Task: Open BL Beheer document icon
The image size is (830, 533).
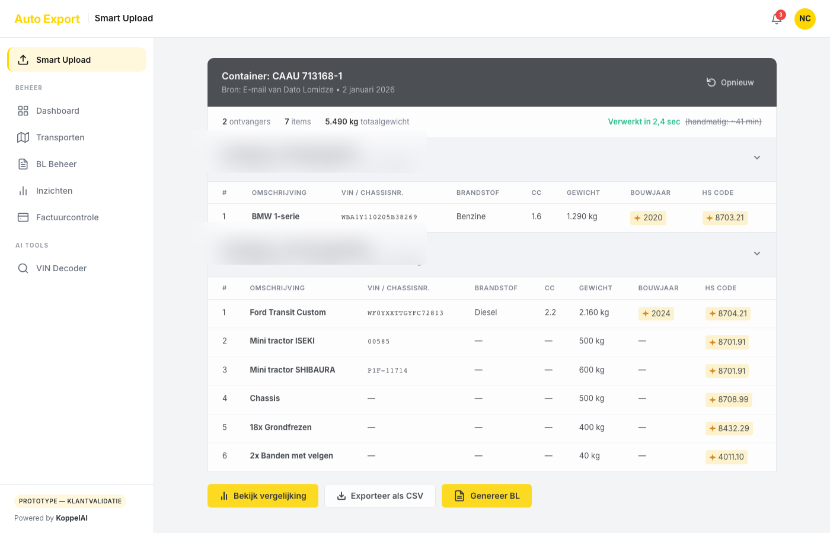Action: coord(23,164)
